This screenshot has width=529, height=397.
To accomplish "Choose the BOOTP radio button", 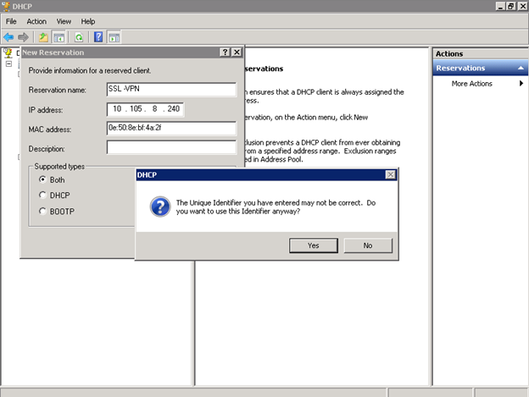I will point(42,212).
